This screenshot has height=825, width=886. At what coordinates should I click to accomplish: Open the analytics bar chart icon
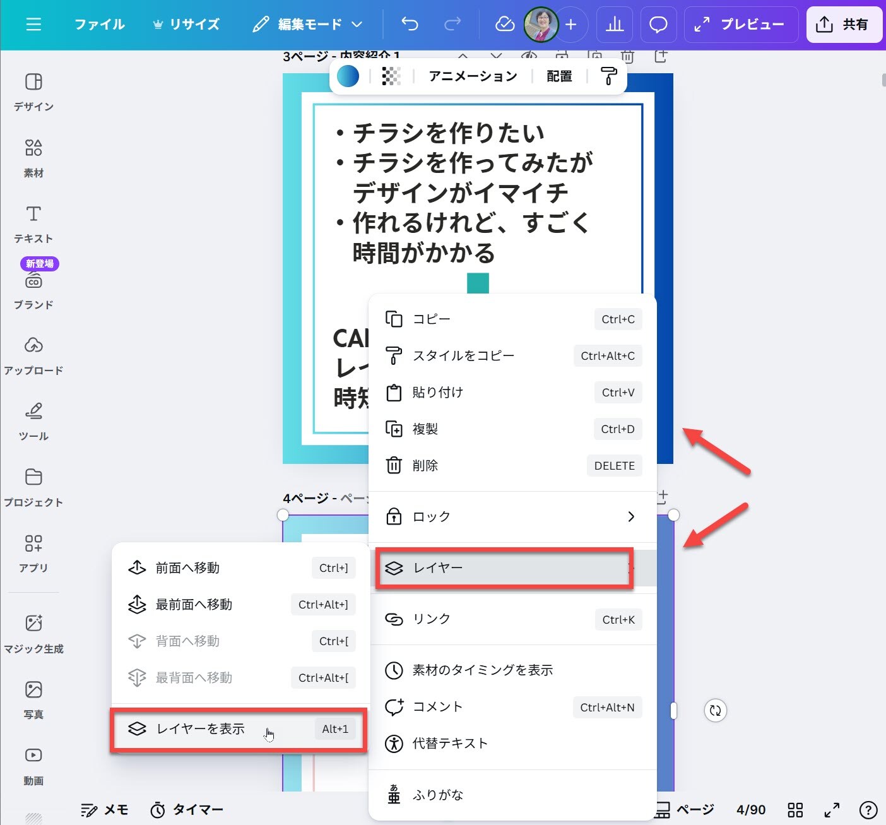point(614,25)
